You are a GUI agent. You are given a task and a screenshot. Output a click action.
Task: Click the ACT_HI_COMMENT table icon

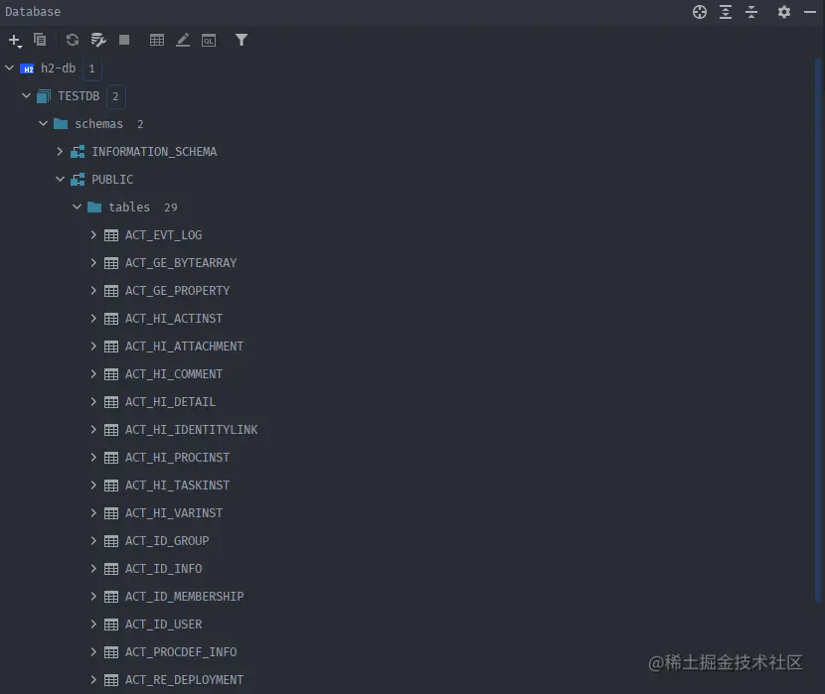111,374
